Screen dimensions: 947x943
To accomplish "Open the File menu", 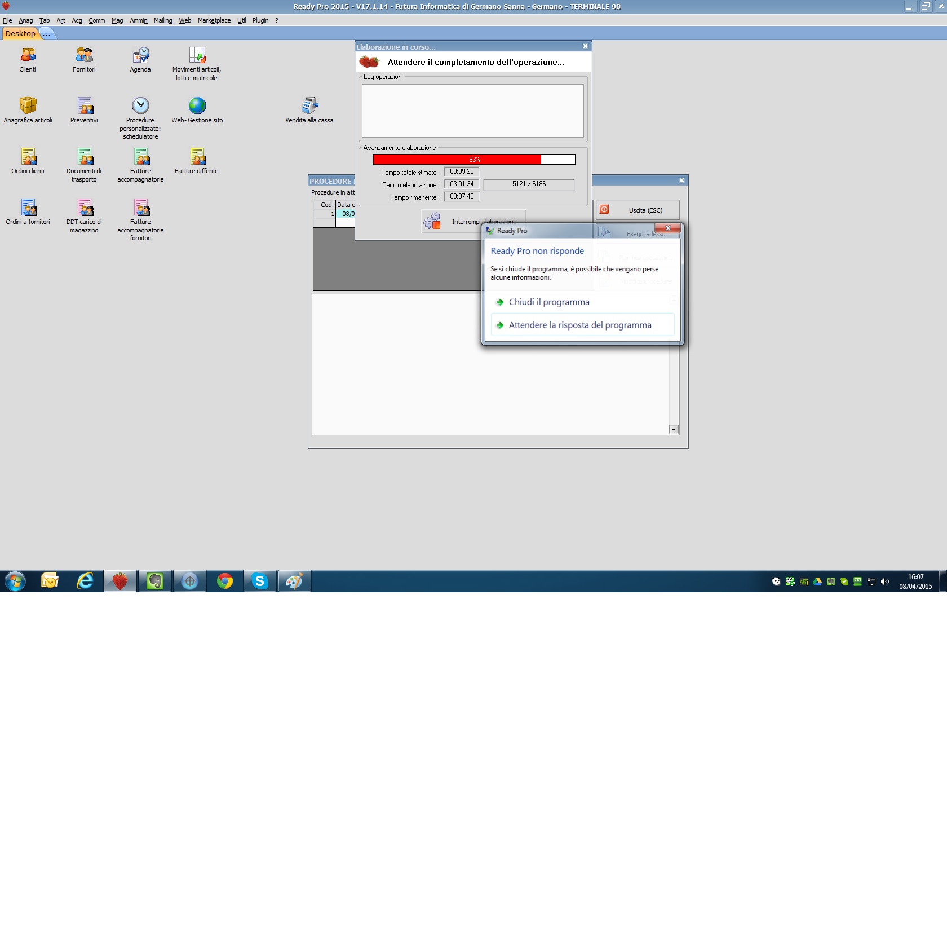I will (7, 20).
